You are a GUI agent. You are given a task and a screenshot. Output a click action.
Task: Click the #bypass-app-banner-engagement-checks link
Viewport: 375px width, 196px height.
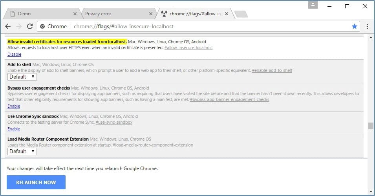229,100
